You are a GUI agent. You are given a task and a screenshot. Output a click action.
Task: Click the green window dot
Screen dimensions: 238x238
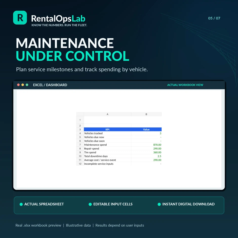(x=27, y=85)
